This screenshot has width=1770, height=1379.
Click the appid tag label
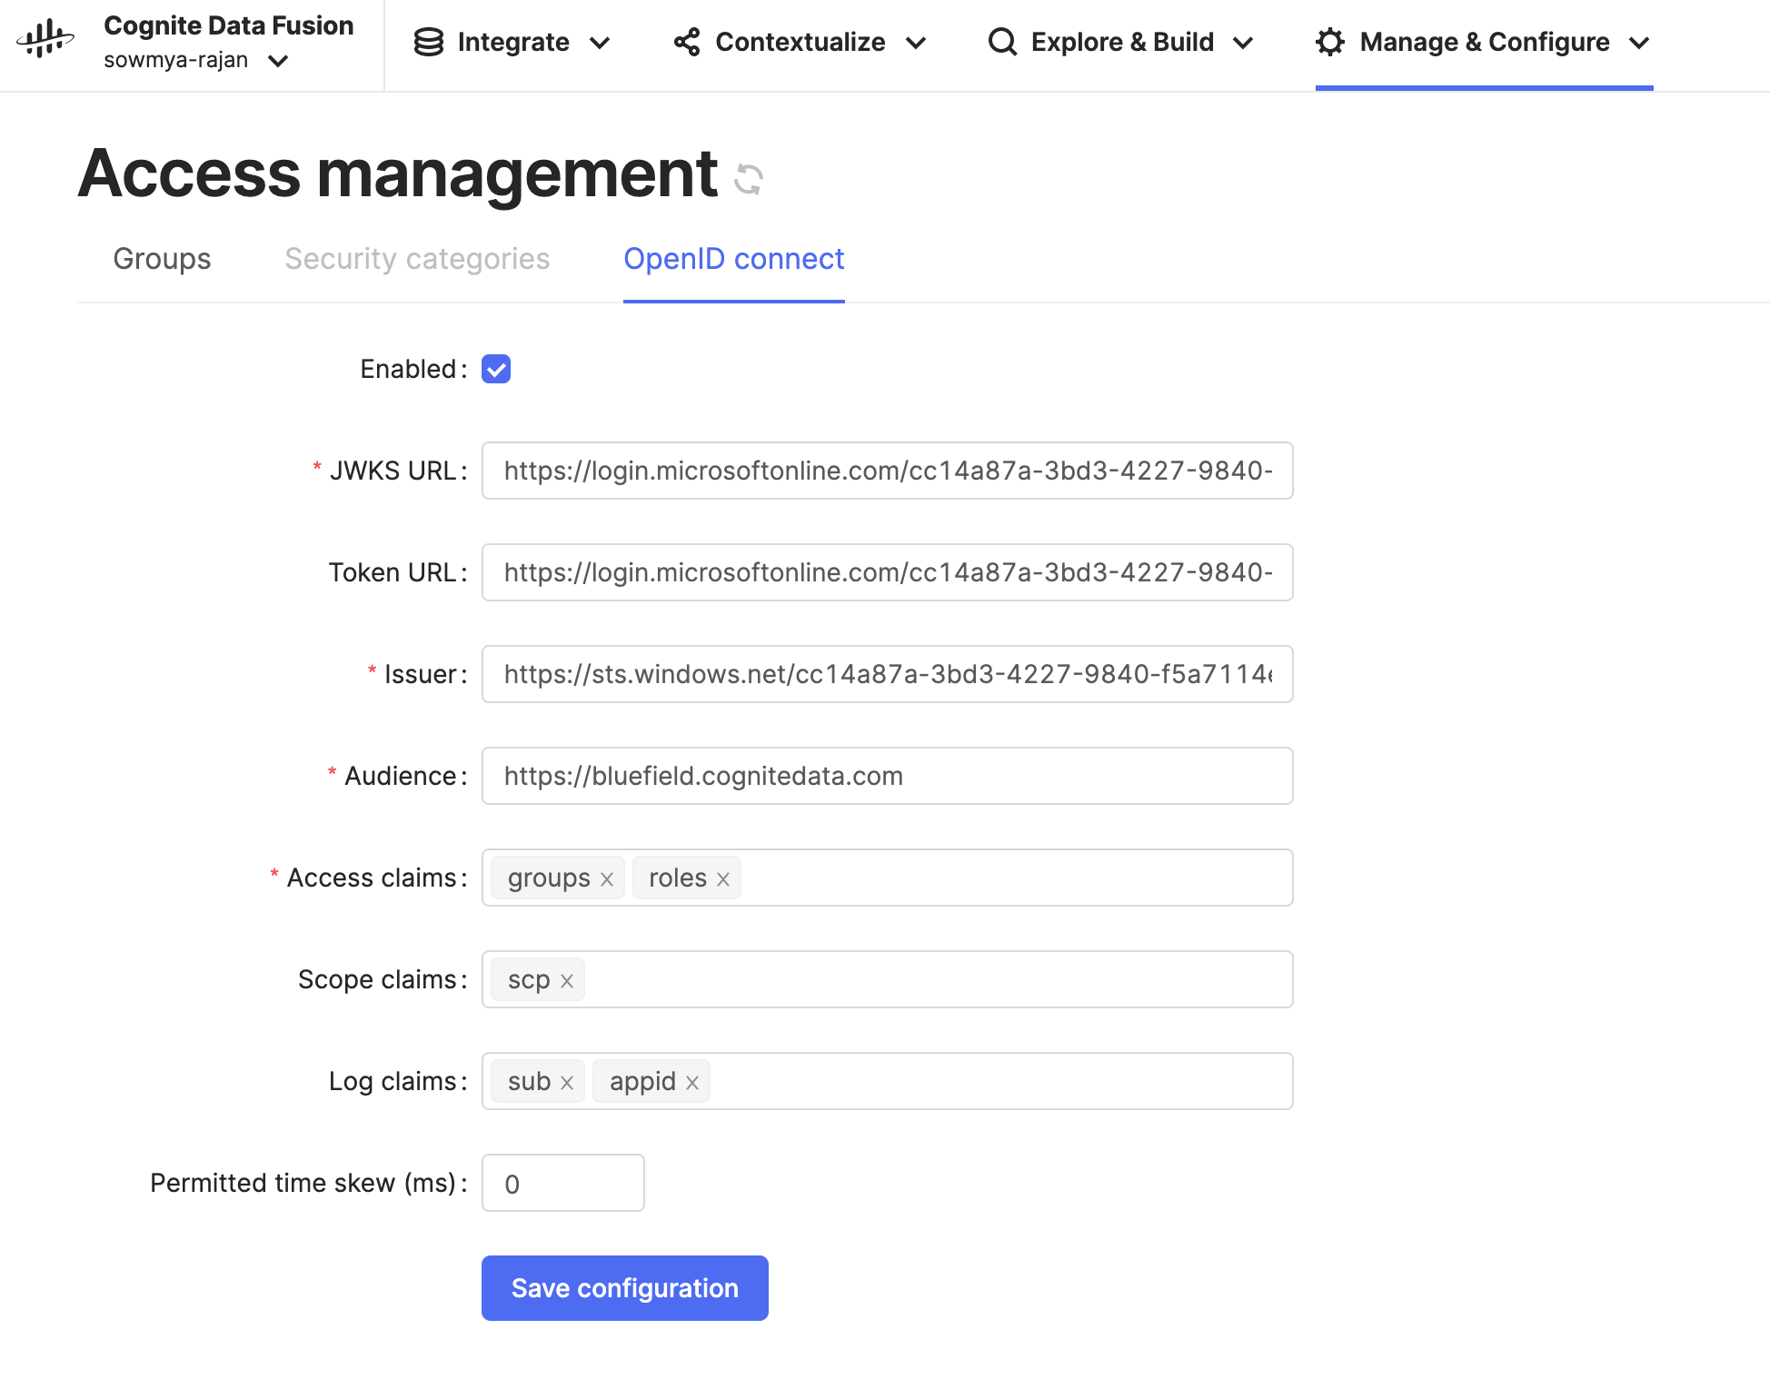pos(642,1081)
